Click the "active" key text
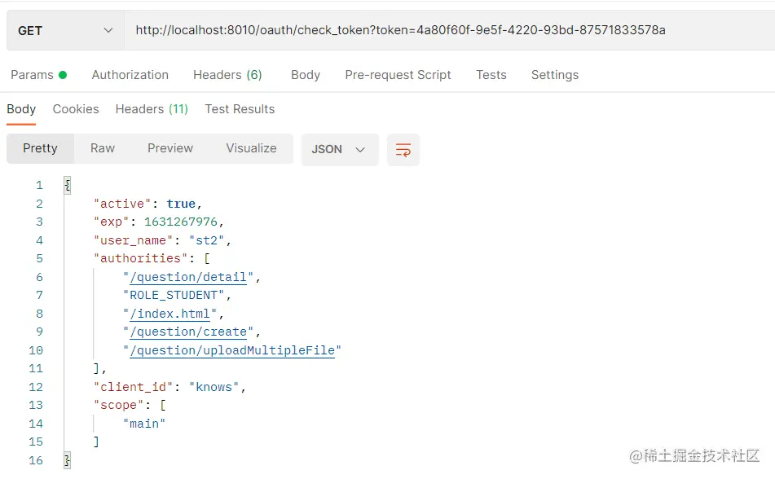This screenshot has width=775, height=479. 122,204
